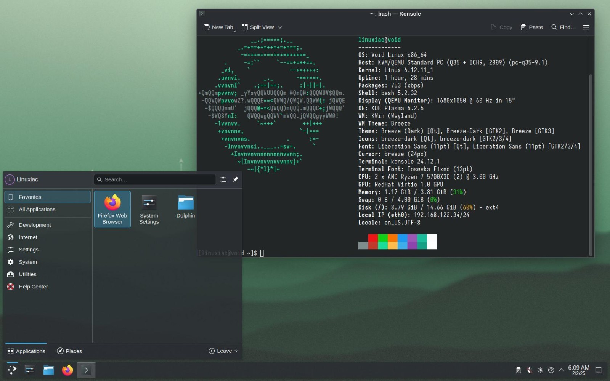Click Show Desktop icon at taskbar end
Viewport: 610px width, 381px height.
(x=599, y=370)
